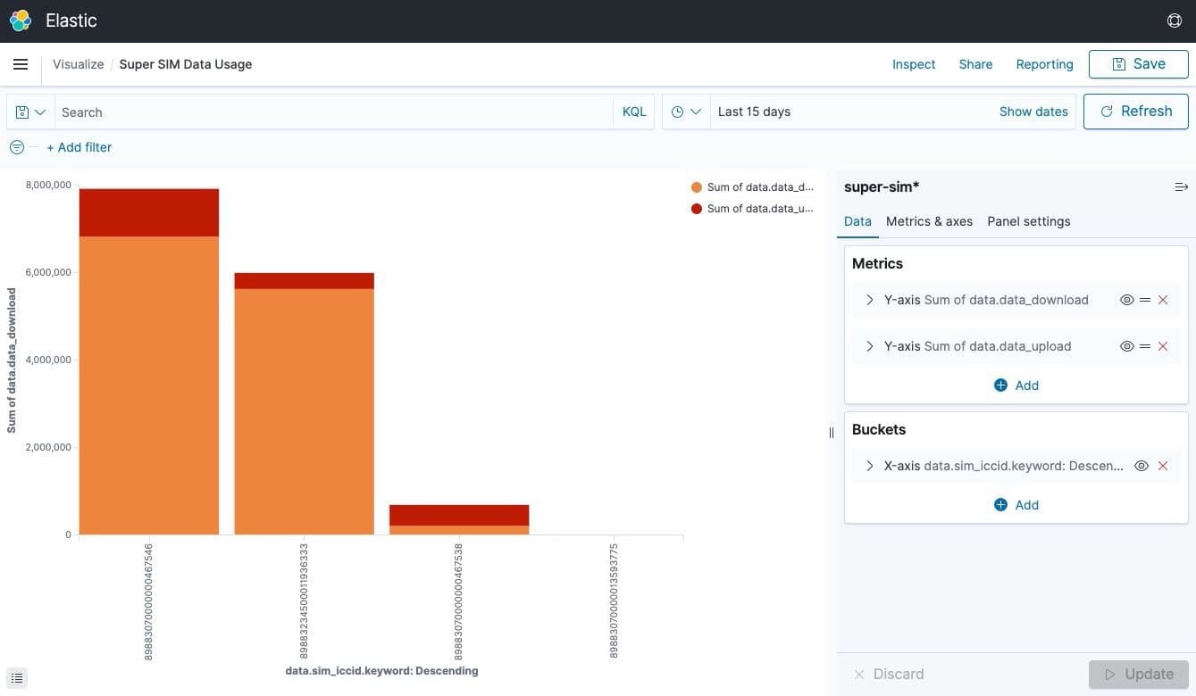Delete the X-axis bucket aggregation
This screenshot has height=696, width=1196.
click(x=1163, y=466)
